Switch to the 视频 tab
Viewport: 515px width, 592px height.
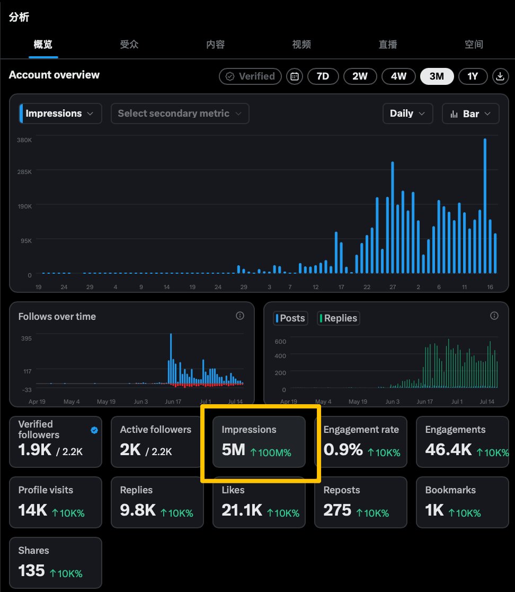point(301,45)
